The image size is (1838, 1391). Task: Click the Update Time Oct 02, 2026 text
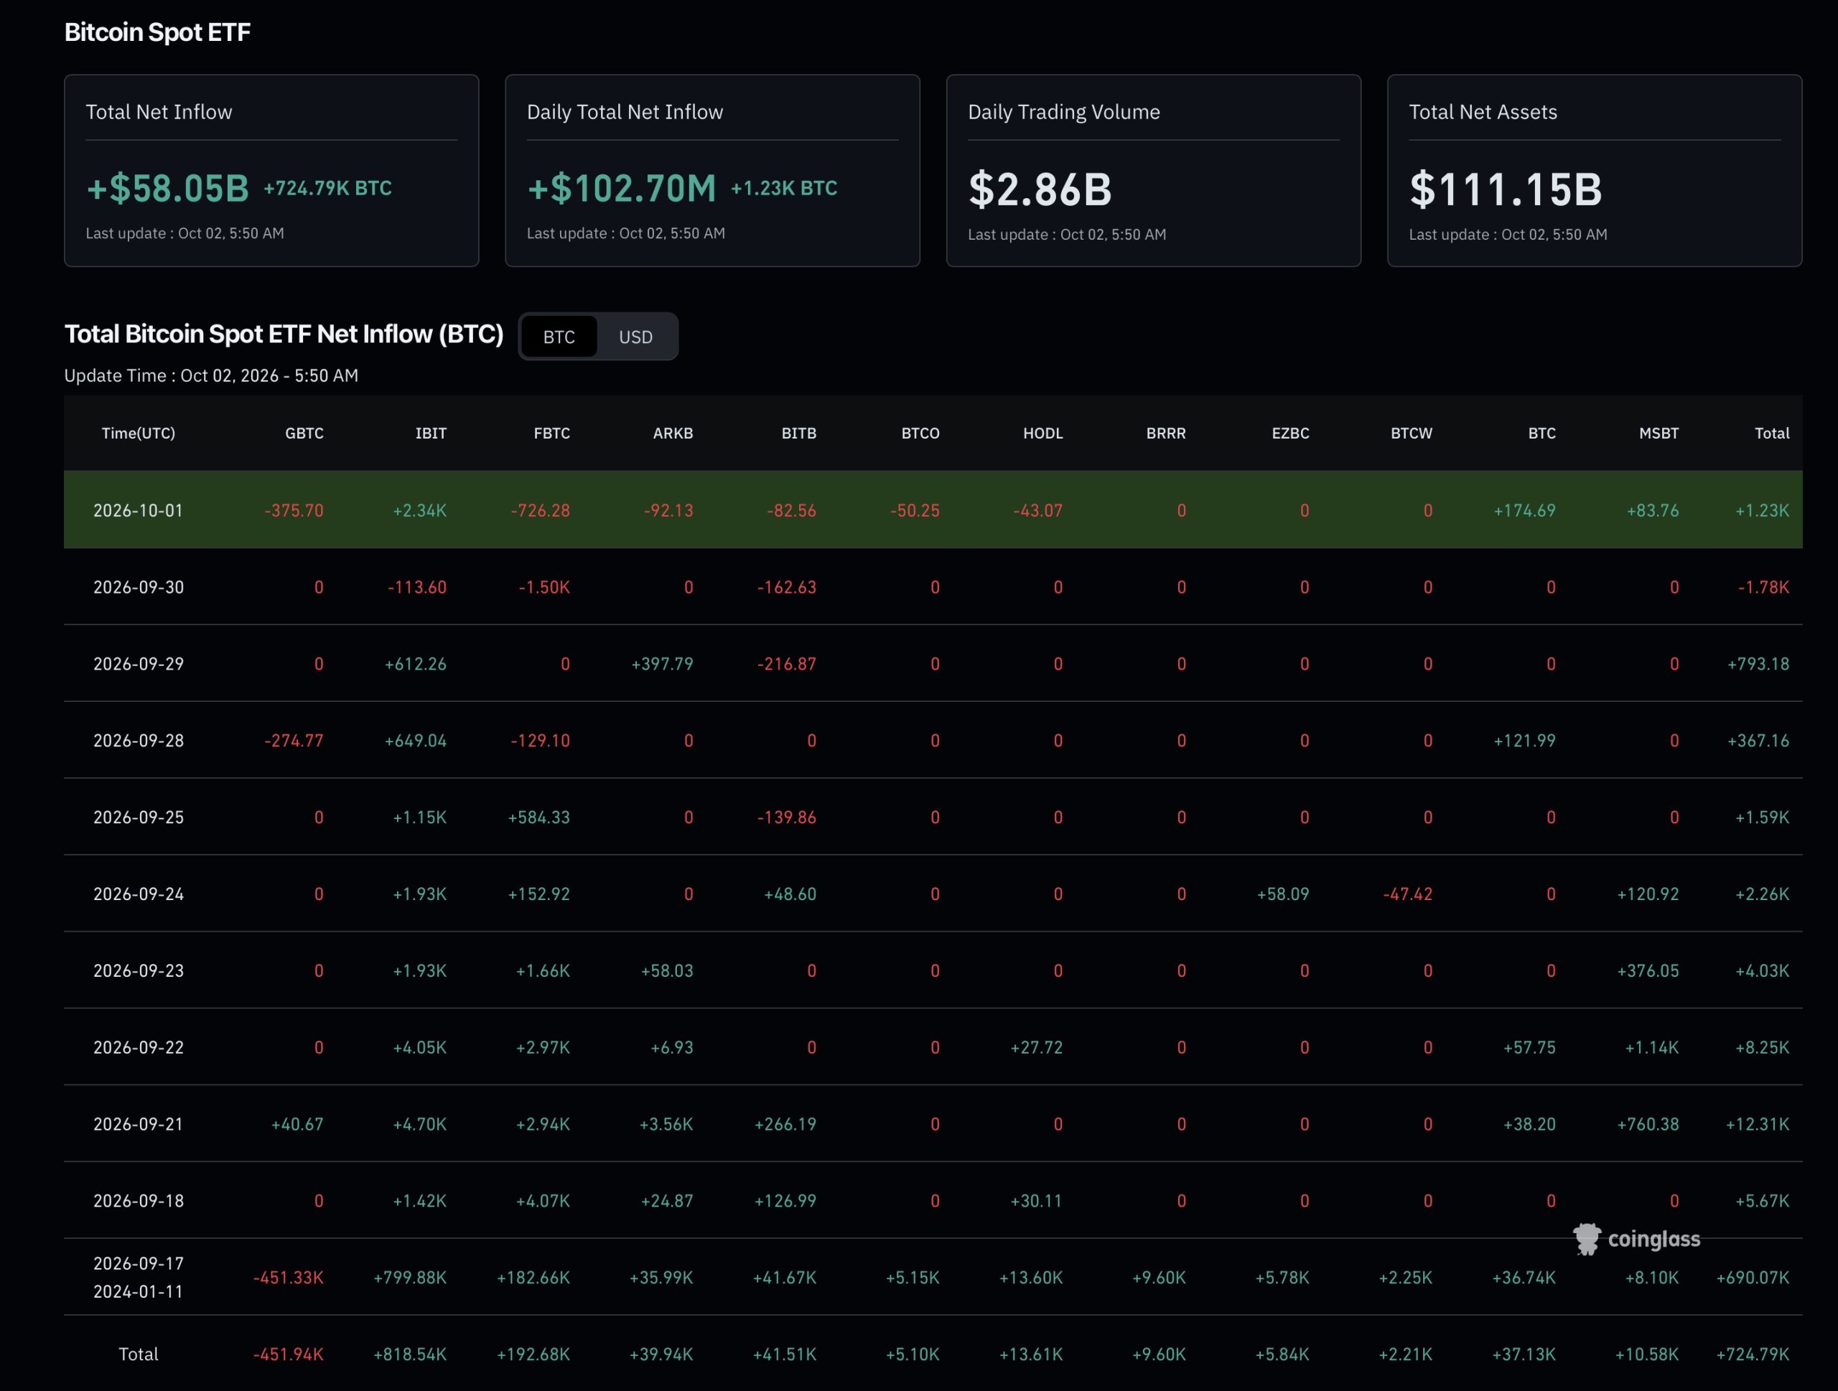click(x=211, y=375)
